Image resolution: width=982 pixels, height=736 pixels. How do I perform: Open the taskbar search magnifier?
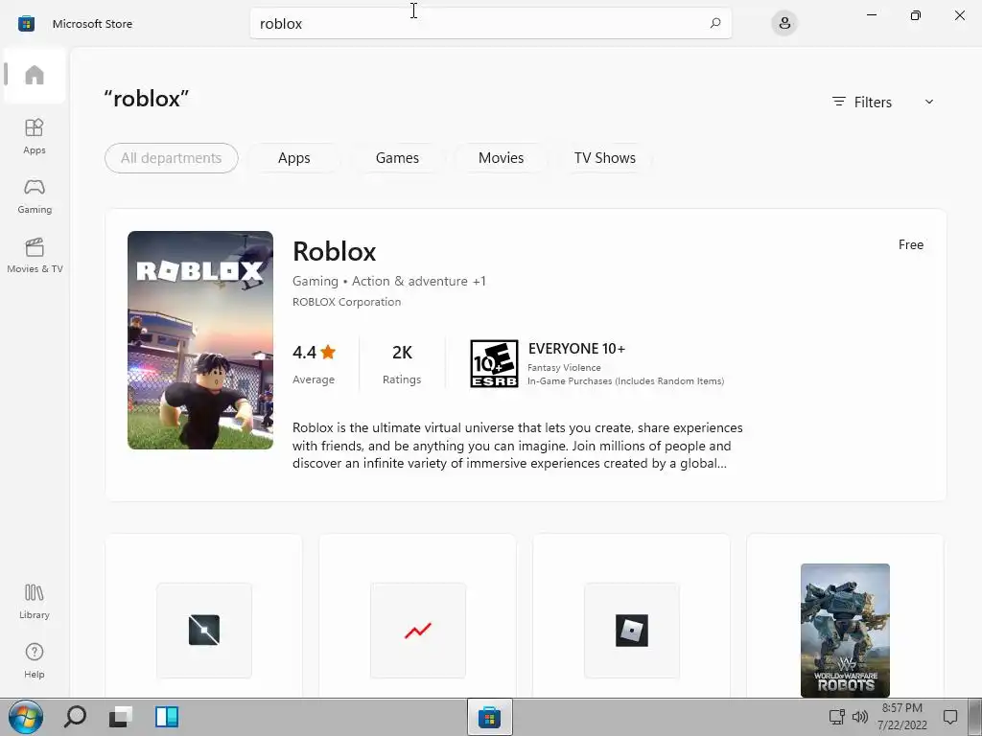point(75,717)
